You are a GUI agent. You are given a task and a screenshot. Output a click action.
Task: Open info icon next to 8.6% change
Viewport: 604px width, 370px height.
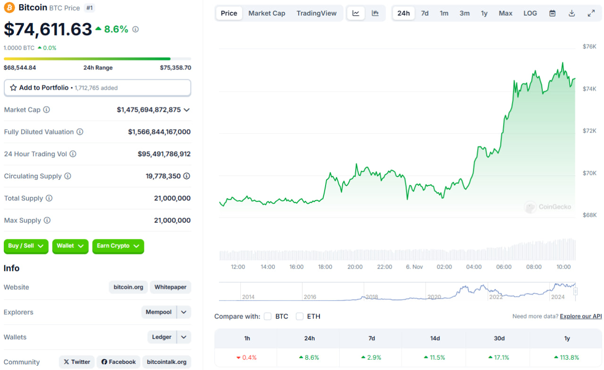135,29
